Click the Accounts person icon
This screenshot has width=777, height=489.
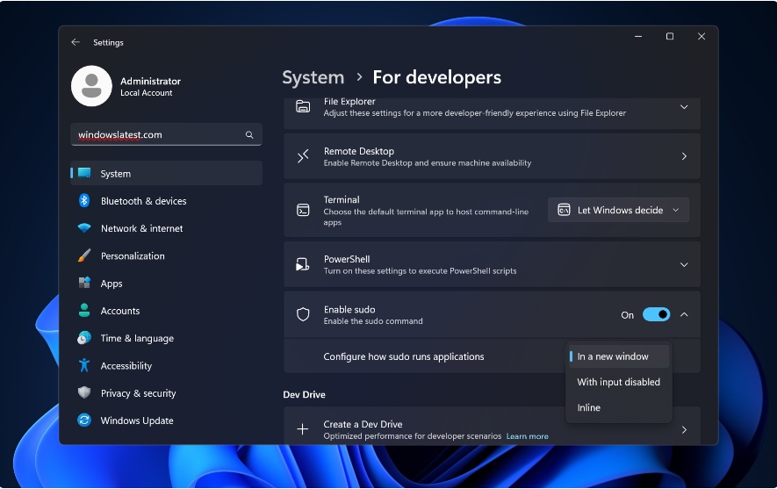tap(84, 310)
